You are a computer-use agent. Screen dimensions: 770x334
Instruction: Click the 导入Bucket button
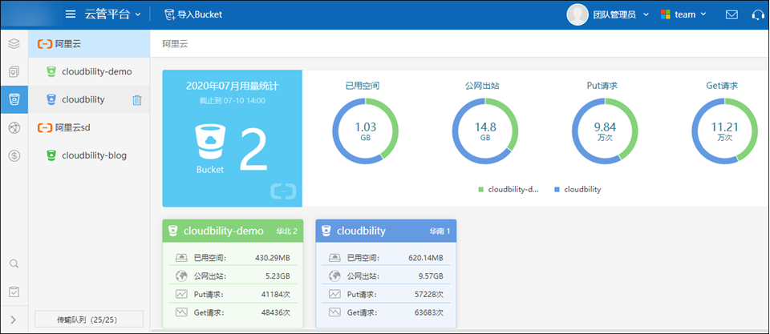tap(193, 14)
